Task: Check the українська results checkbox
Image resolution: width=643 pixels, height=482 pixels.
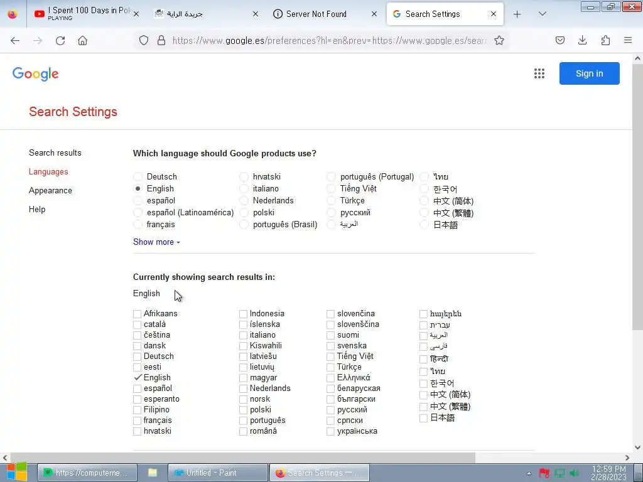Action: (330, 431)
